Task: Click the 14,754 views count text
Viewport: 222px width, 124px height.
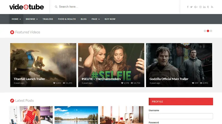Action: (x=137, y=83)
